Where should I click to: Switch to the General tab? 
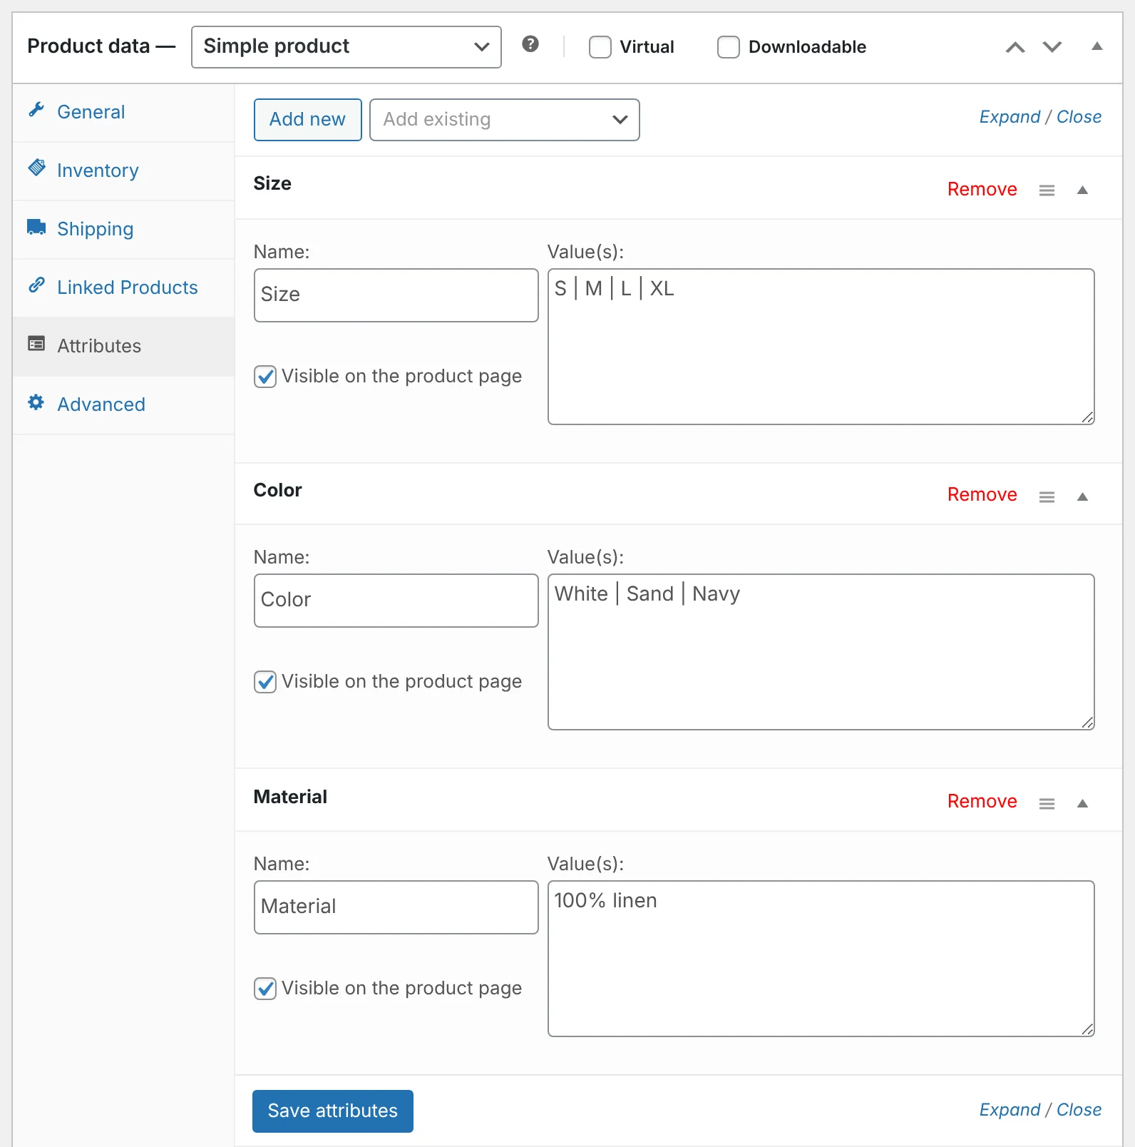coord(123,113)
